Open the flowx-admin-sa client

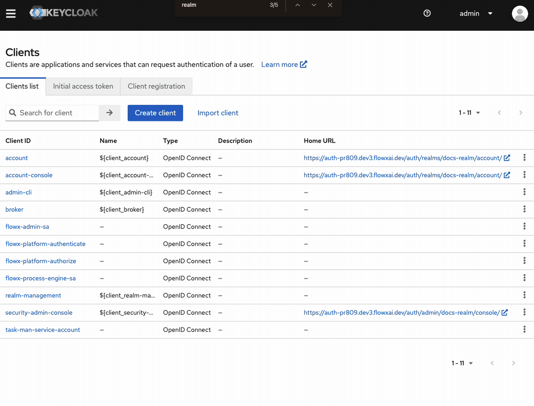(27, 227)
